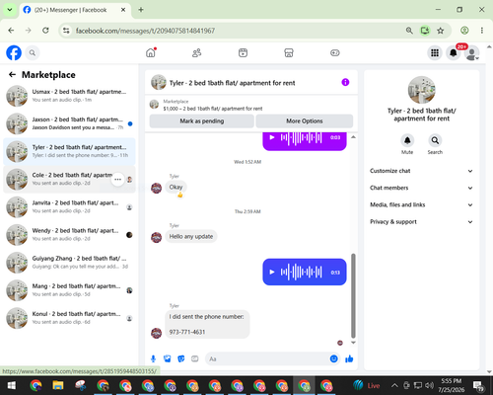Open the Facebook search icon
The height and width of the screenshot is (395, 493).
coord(33,52)
